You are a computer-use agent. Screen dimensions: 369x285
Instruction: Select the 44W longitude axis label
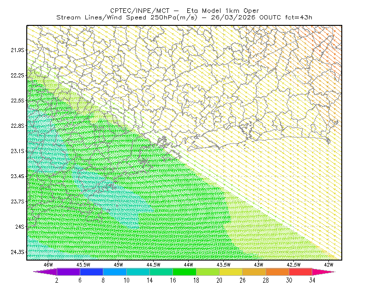[x=188, y=265]
